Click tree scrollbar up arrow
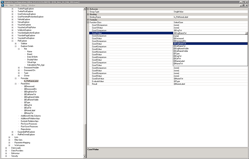249x159 pixels. (84, 9)
